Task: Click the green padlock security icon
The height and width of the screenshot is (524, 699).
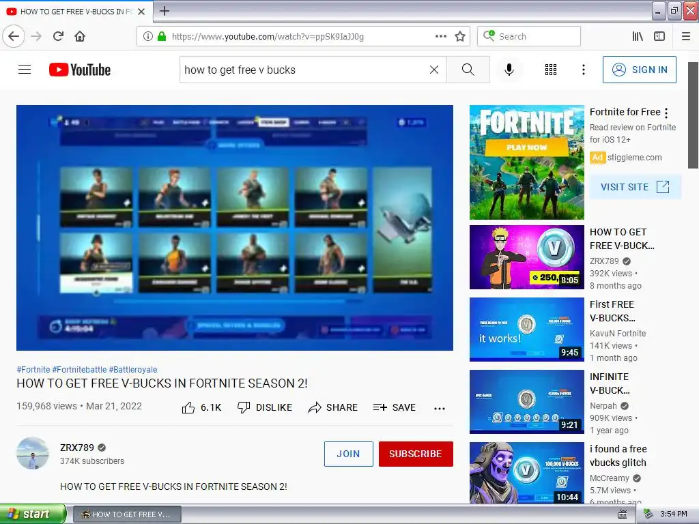Action: point(162,36)
